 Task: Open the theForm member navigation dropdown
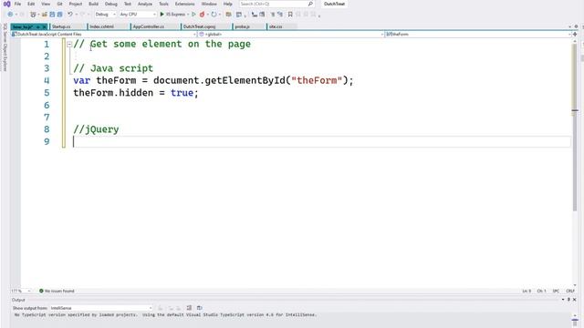coord(478,34)
